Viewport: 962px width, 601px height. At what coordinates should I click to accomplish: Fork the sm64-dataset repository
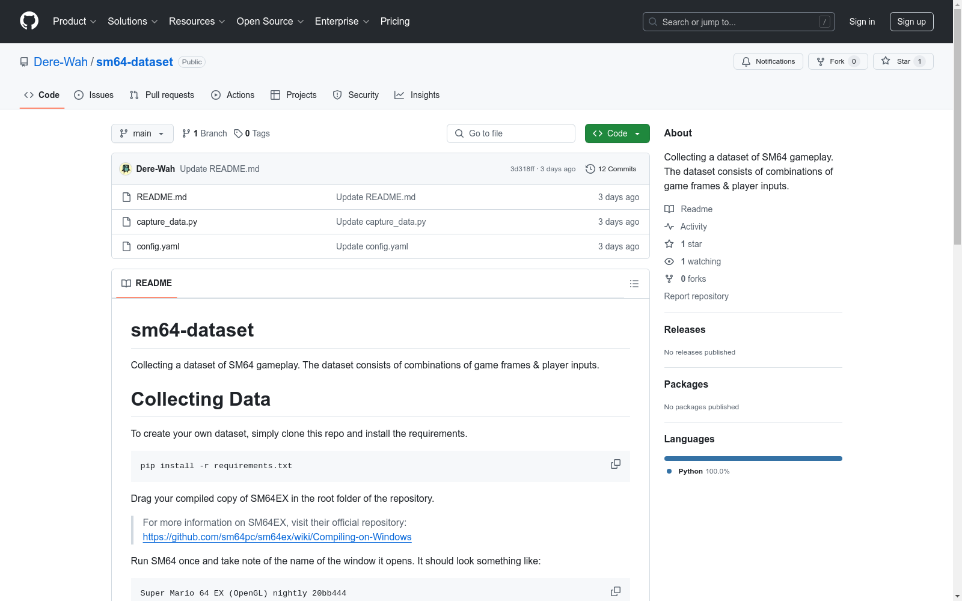click(x=838, y=61)
